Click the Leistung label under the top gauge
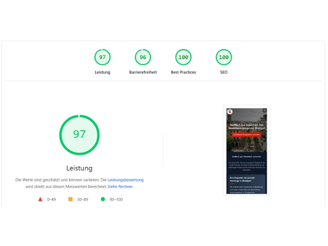Image resolution: width=328 pixels, height=246 pixels. click(x=102, y=72)
